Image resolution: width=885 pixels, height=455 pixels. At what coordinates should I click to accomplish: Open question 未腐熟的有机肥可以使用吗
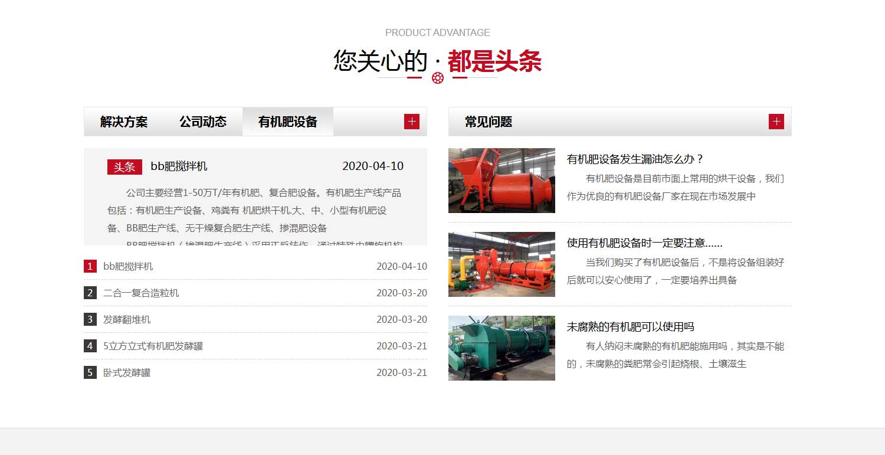click(x=631, y=326)
